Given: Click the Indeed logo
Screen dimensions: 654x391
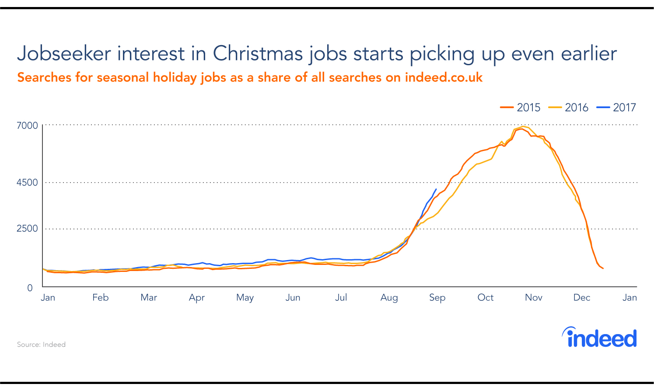Looking at the screenshot, I should pos(599,337).
